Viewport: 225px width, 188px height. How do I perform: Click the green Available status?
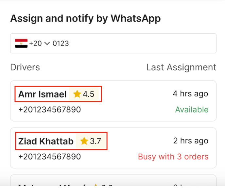(192, 110)
